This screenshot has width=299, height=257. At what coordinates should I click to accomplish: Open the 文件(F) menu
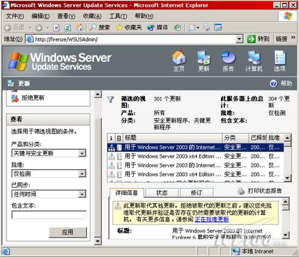tap(15, 16)
